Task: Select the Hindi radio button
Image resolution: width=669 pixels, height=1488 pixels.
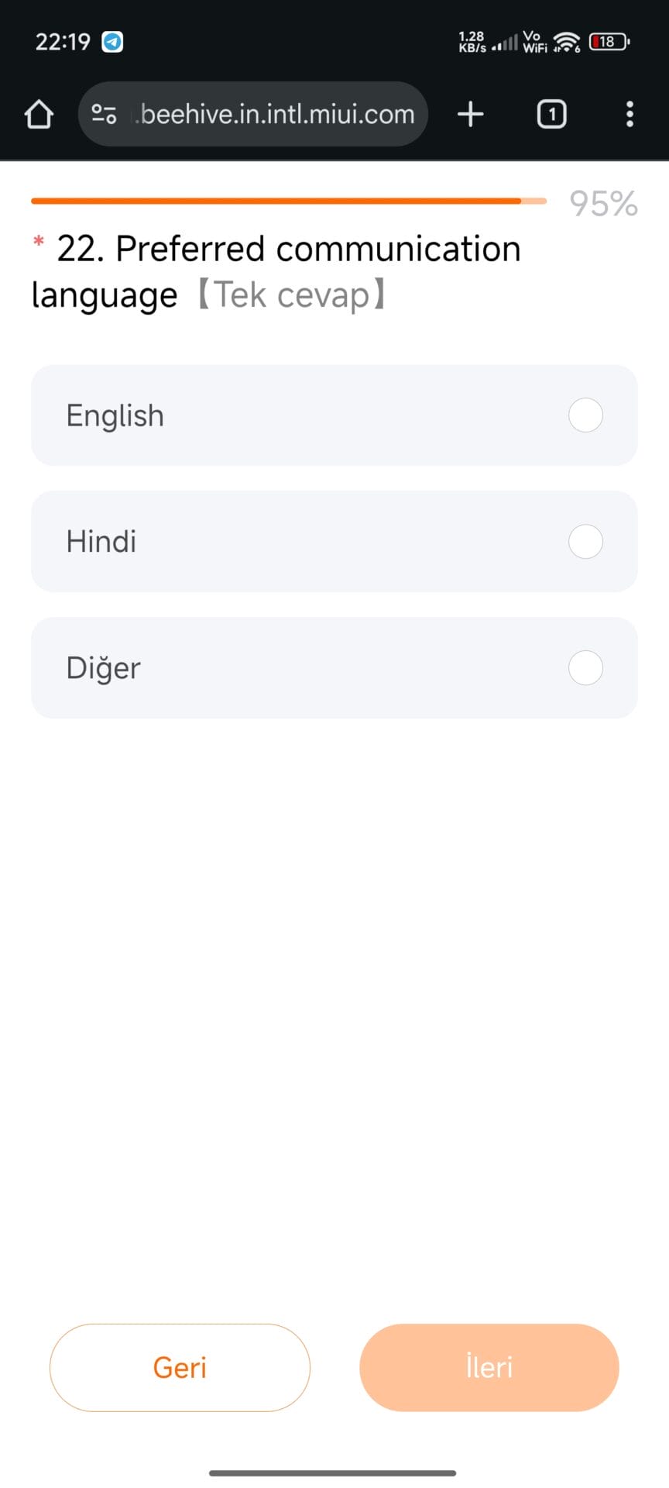Action: (x=585, y=542)
